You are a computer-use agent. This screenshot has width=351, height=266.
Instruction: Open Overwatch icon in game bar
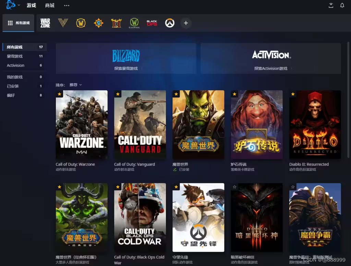tap(170, 23)
